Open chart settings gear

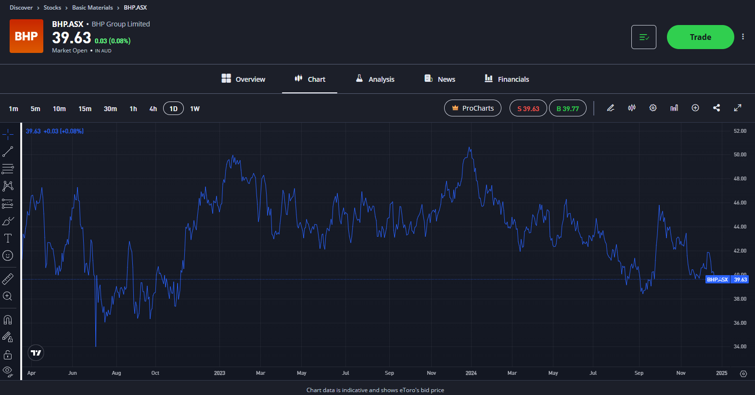[x=653, y=108]
